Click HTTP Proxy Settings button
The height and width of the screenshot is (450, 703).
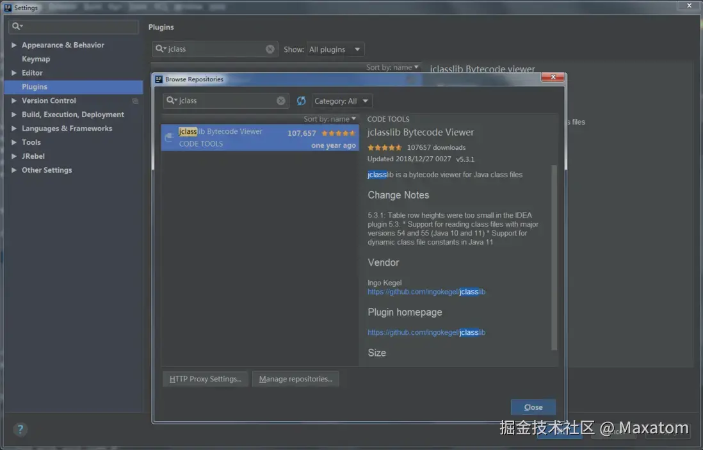point(206,379)
